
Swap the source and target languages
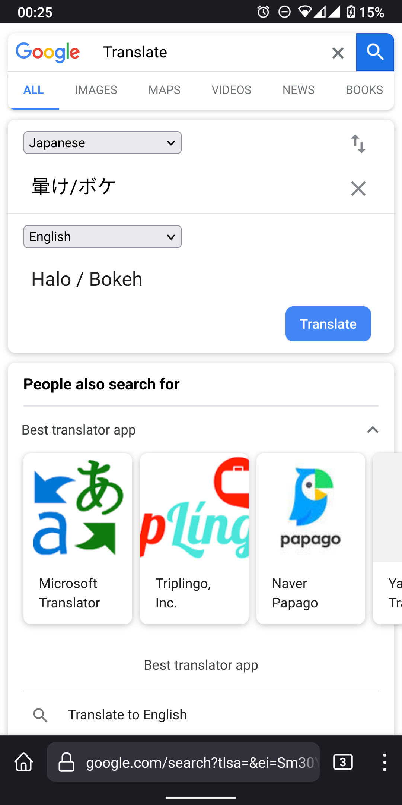[358, 144]
